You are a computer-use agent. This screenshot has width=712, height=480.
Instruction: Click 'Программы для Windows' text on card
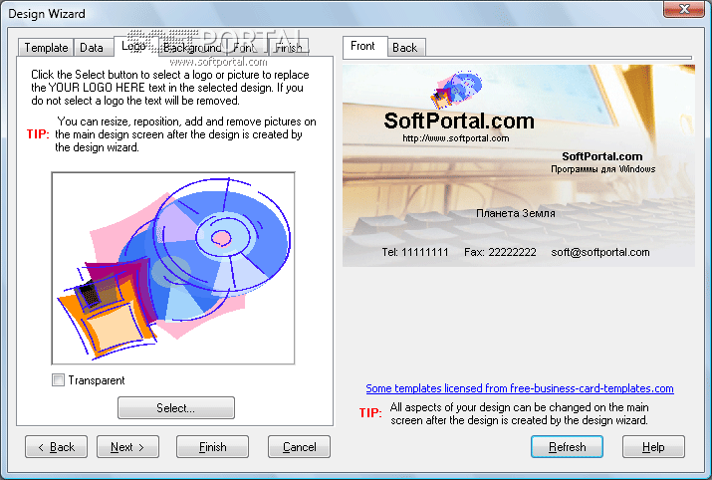pos(603,169)
